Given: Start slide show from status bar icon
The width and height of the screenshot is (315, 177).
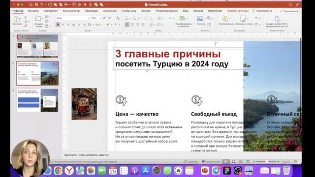Looking at the screenshot, I should click(248, 161).
